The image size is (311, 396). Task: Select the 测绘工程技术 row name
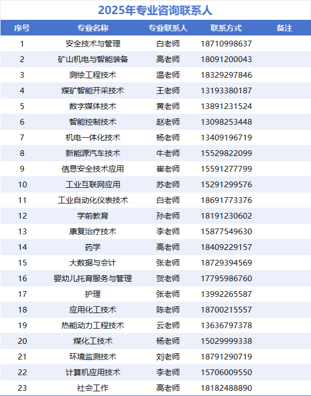93,75
